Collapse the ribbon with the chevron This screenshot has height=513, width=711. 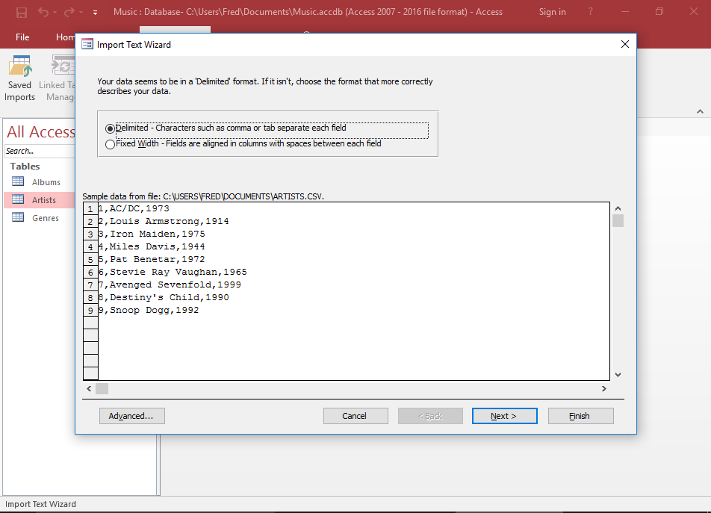700,111
